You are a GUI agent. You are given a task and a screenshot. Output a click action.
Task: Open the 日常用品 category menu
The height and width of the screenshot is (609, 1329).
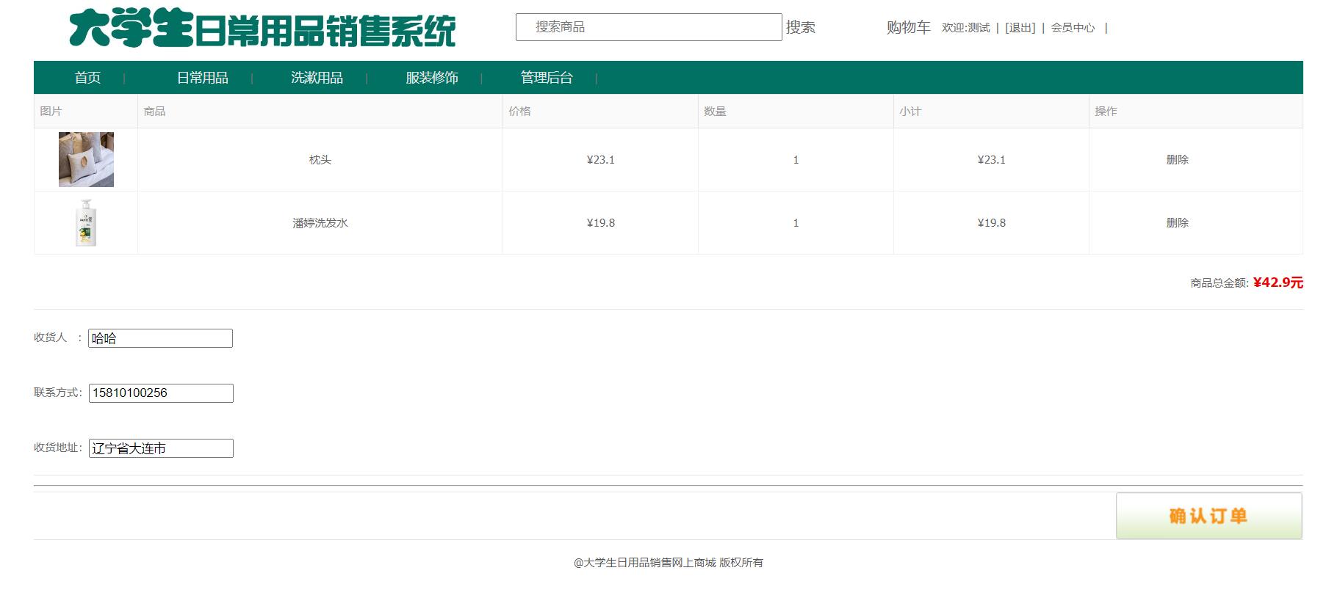point(203,78)
